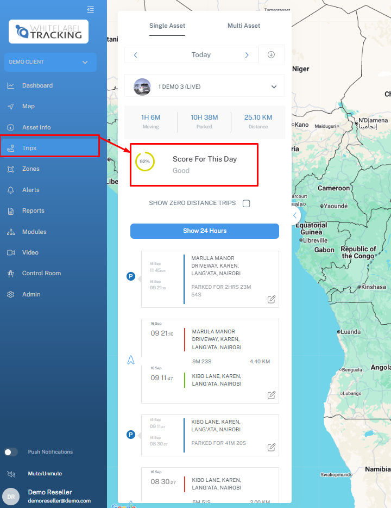Viewport: 391px width, 508px height.
Task: Click the Demo Reseller DR avatar
Action: point(11,496)
